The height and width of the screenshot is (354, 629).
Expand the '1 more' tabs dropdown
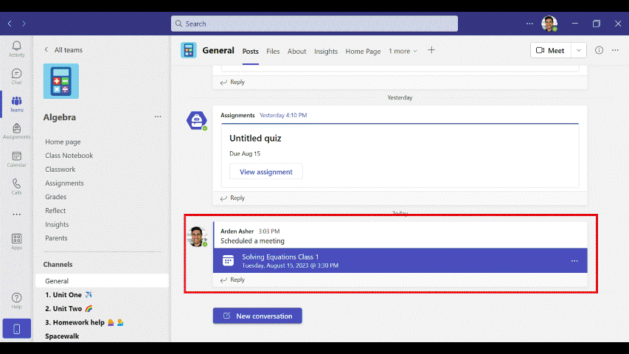(x=403, y=51)
